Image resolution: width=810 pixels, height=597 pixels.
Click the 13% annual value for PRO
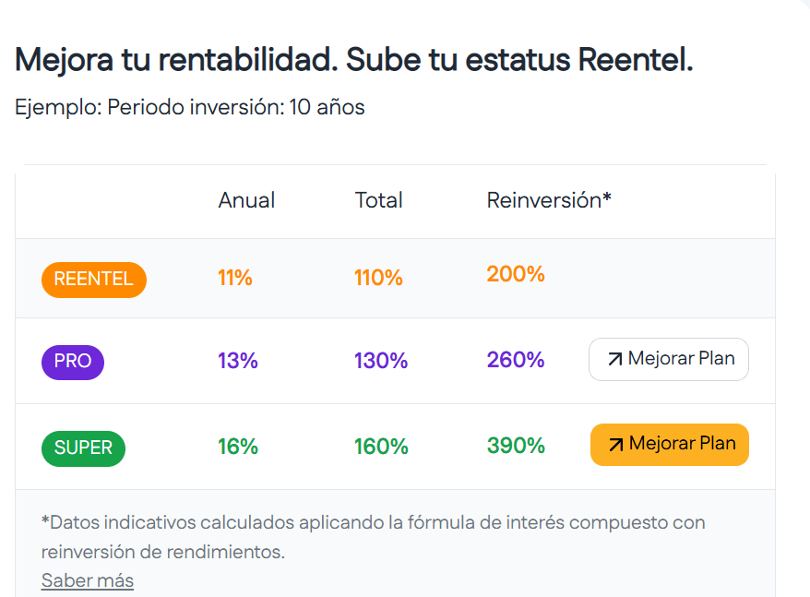click(238, 361)
